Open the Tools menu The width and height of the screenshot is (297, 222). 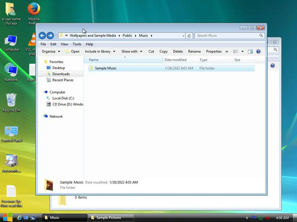[x=77, y=44]
